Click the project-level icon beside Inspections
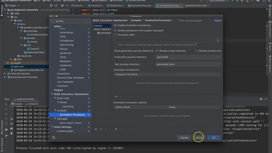Screen dimensions: 272x153 point(89,74)
